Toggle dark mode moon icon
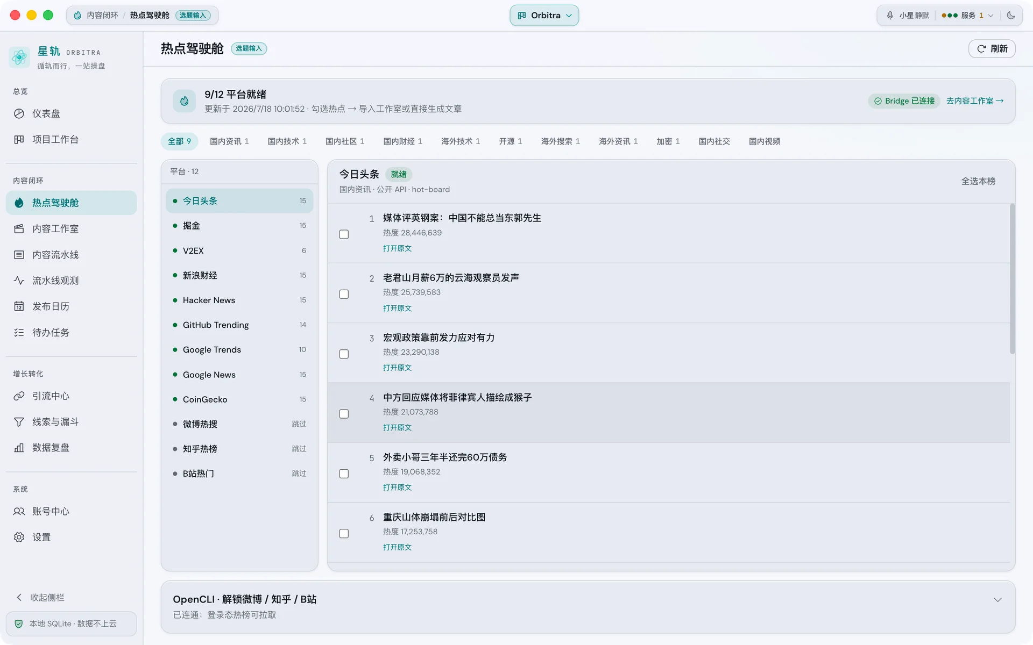The height and width of the screenshot is (645, 1033). pyautogui.click(x=1011, y=16)
